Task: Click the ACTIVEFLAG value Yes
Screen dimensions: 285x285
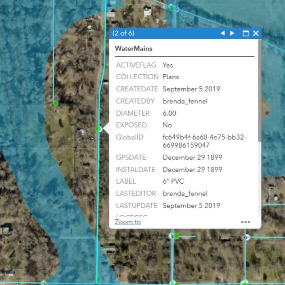Action: [167, 65]
